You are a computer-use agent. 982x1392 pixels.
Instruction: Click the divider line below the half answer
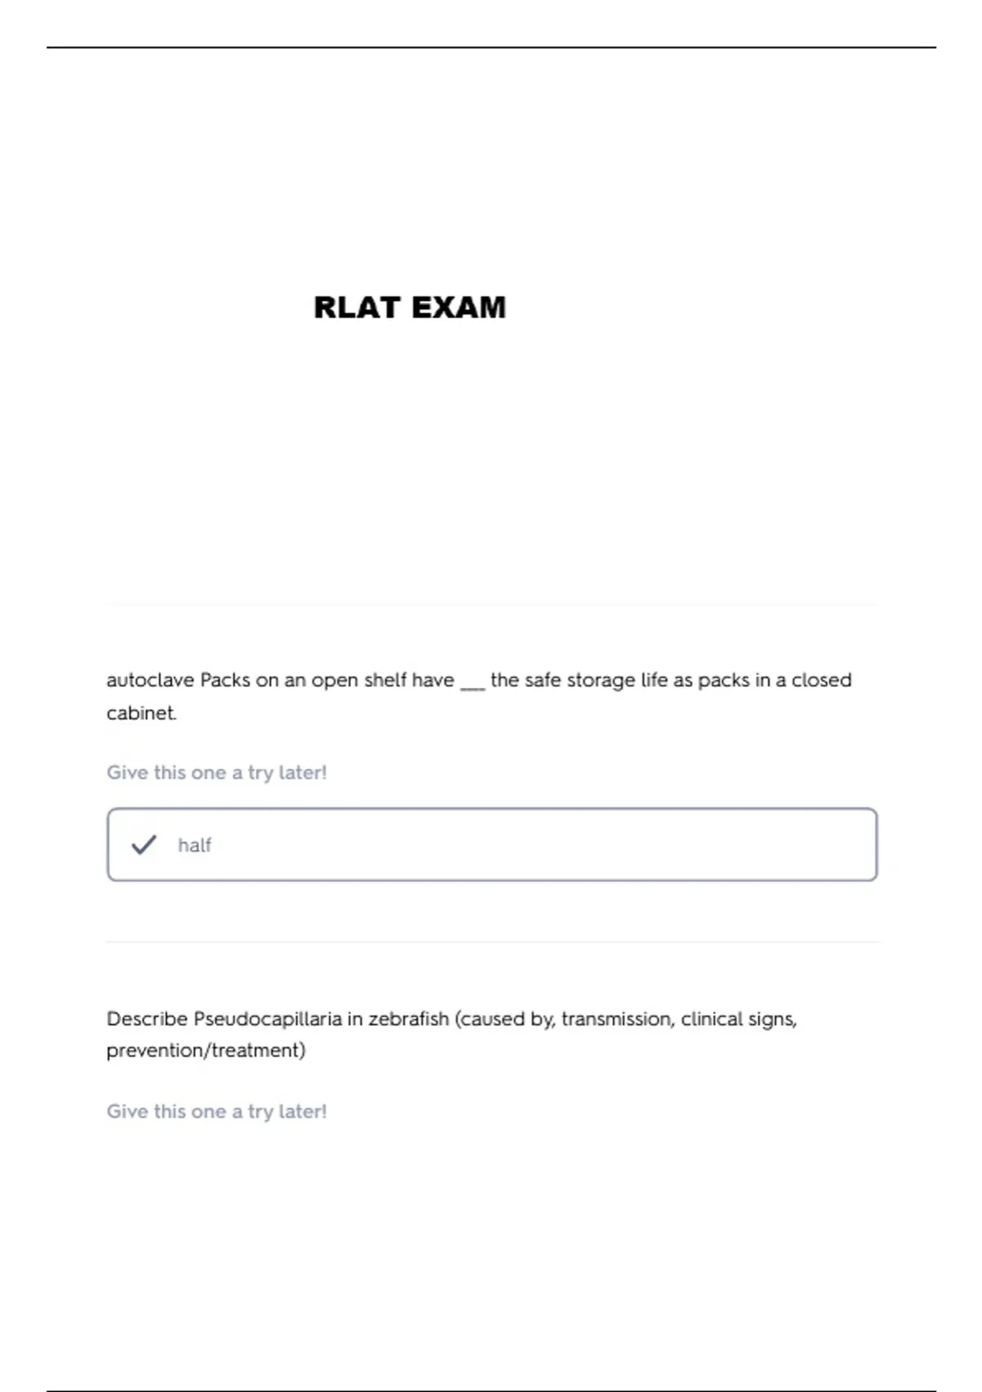coord(492,942)
